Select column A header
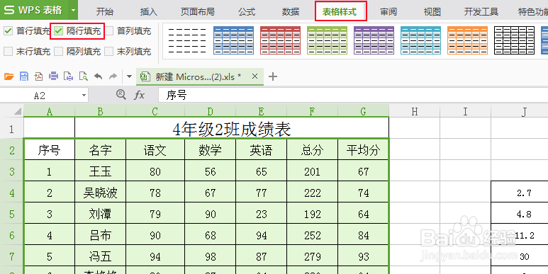Screen dimensions: 548x274 (50, 111)
